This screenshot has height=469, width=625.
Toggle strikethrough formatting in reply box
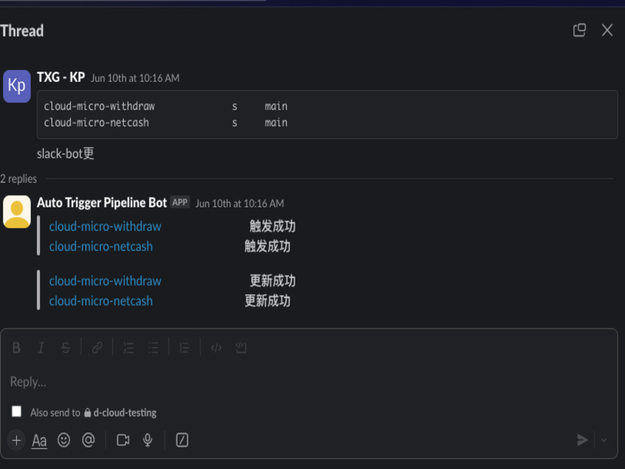click(x=66, y=348)
